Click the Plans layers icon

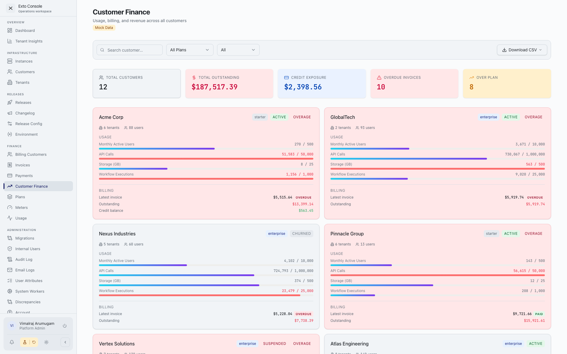pos(10,197)
